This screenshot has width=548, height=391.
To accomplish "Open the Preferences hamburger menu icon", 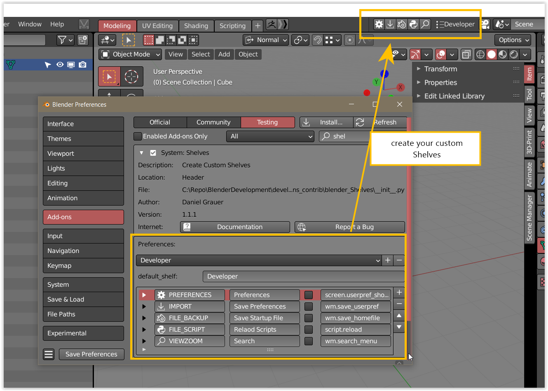I will pos(49,354).
